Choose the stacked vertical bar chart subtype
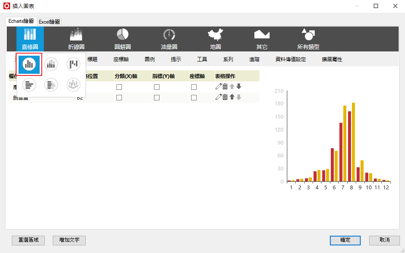Viewport: 405px width, 253px height. (x=51, y=64)
